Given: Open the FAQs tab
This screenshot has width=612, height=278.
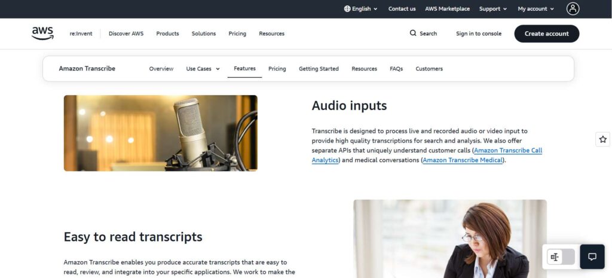Looking at the screenshot, I should click(x=396, y=69).
